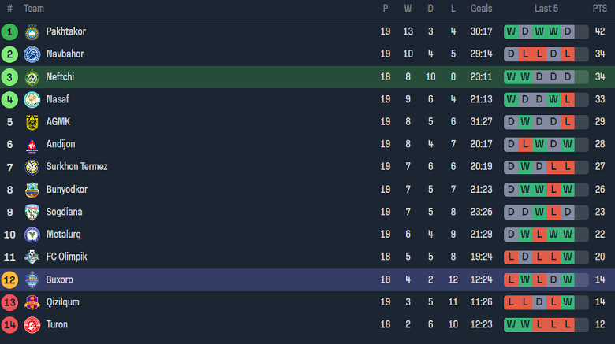Image resolution: width=615 pixels, height=344 pixels.
Task: Click the Turon club crest icon
Action: [x=32, y=325]
